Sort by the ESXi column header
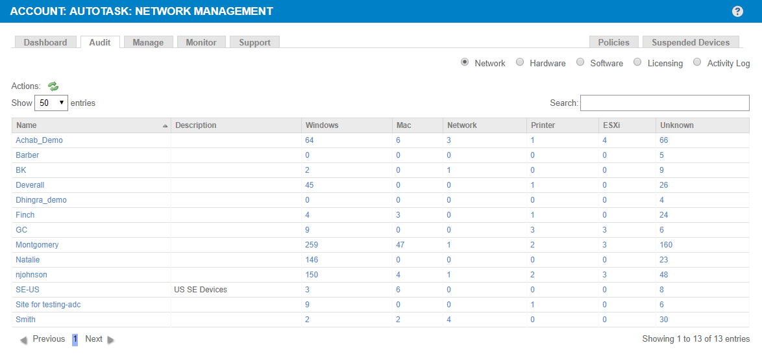The width and height of the screenshot is (762, 356). tap(627, 125)
